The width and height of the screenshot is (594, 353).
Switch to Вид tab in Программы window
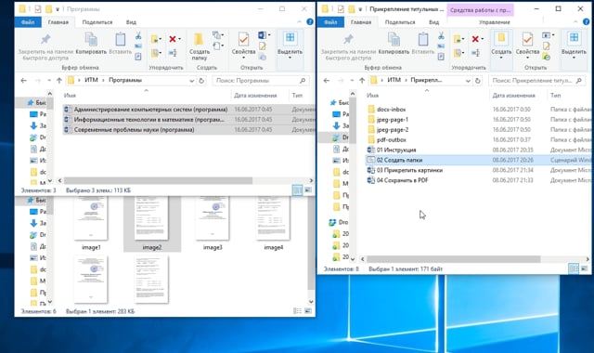point(131,22)
